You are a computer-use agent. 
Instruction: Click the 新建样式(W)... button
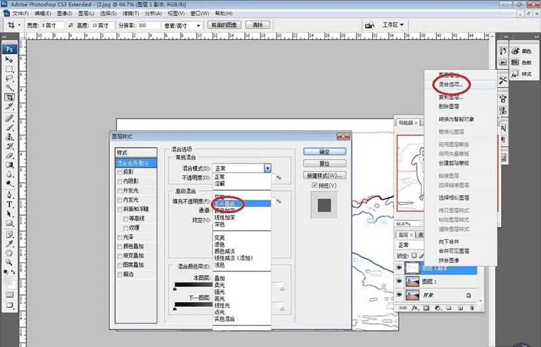coord(325,175)
